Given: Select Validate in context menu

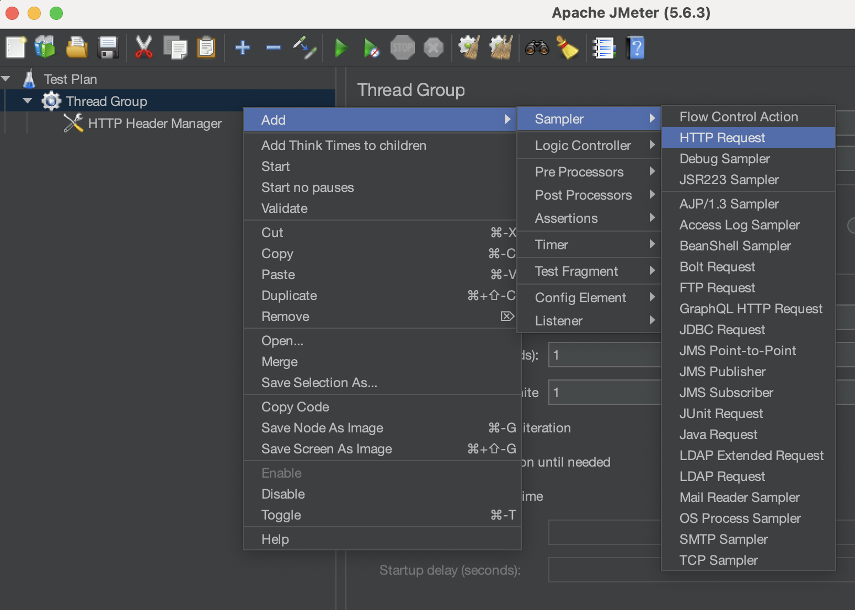Looking at the screenshot, I should 382,208.
